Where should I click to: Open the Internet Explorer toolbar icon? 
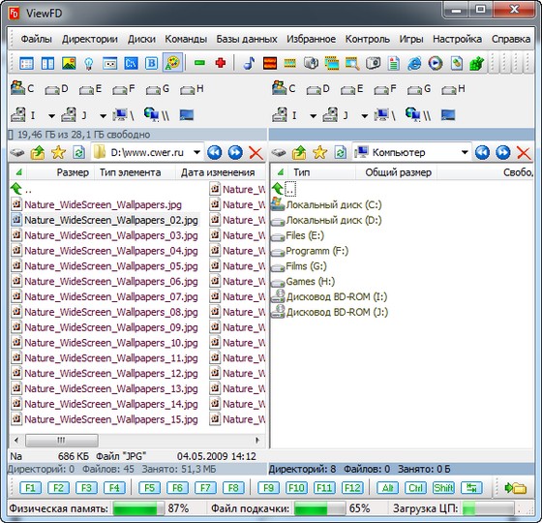pyautogui.click(x=414, y=63)
